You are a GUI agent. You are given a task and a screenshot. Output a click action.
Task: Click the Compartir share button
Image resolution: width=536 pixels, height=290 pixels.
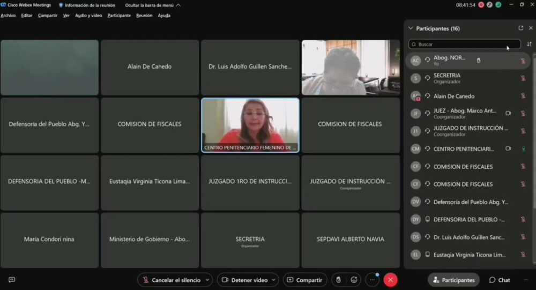click(x=305, y=280)
